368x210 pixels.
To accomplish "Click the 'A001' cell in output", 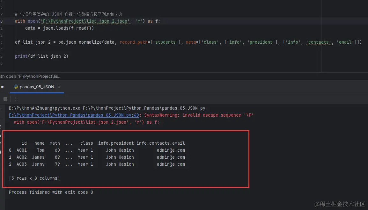I will (x=22, y=150).
